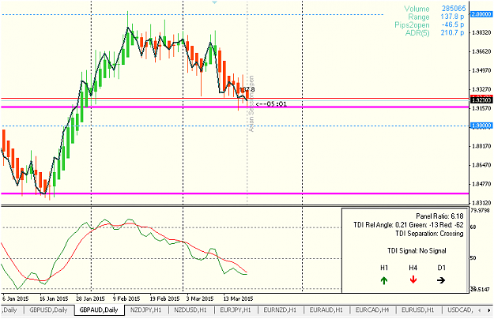Click the 1.86470 value on the price scale
This screenshot has width=494, height=319.
point(482,165)
